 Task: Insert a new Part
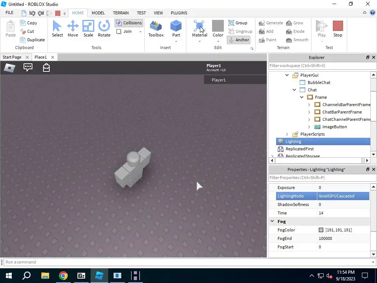pos(176,28)
